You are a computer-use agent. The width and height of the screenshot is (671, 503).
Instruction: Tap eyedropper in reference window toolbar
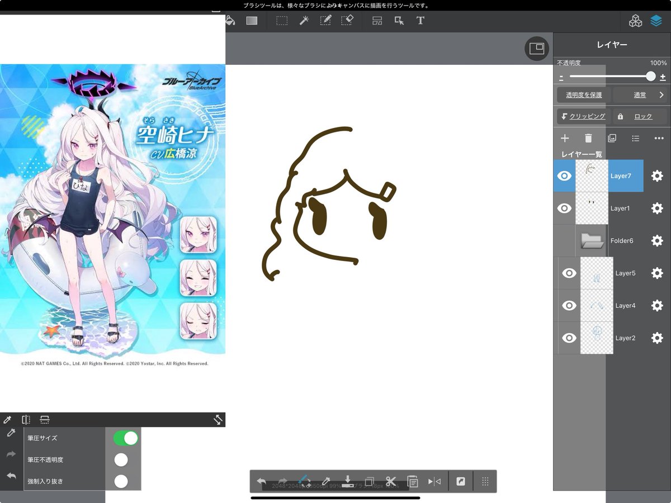pyautogui.click(x=7, y=420)
